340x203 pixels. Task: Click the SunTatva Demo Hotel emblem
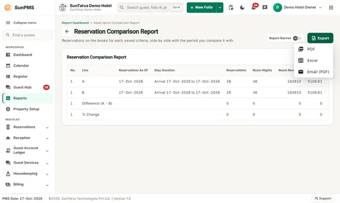point(63,8)
